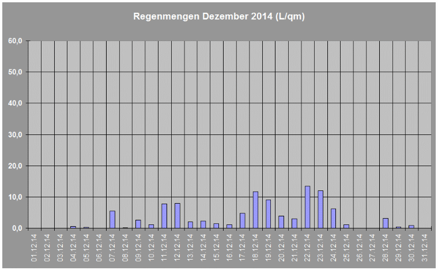The image size is (438, 270).
Task: Select the 28.12.14 rainfall bar
Action: (386, 223)
